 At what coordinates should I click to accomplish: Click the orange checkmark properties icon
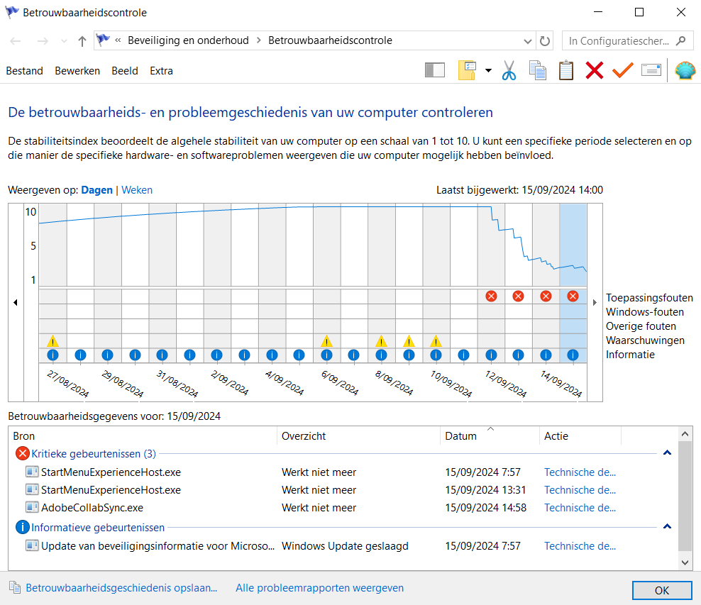coord(623,71)
